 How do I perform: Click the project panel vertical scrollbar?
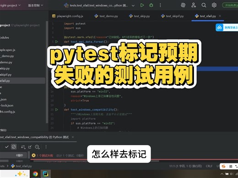(x=47, y=72)
